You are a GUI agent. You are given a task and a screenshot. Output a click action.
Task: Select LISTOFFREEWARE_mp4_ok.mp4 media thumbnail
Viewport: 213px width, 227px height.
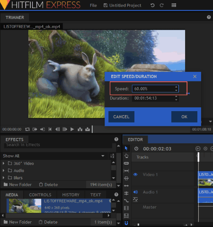click(25, 206)
